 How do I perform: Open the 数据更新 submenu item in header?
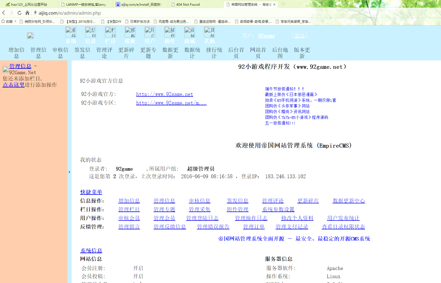click(x=170, y=53)
